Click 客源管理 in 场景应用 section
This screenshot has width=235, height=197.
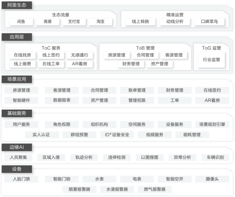point(62,90)
